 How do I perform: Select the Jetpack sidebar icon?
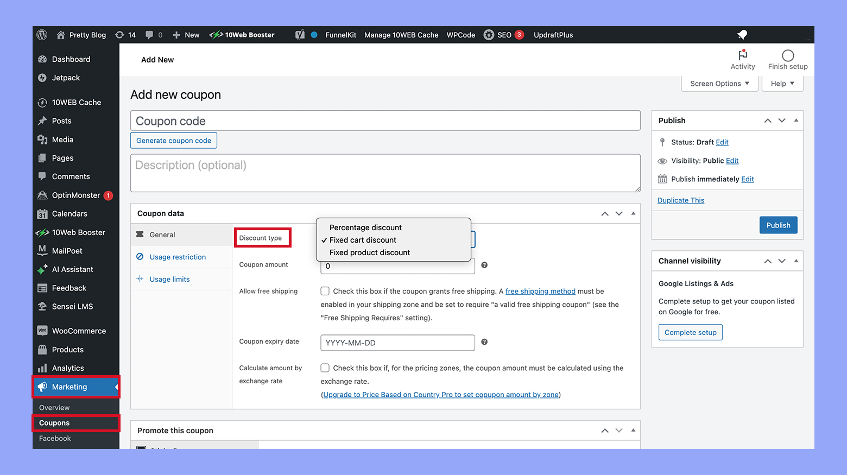coord(42,78)
